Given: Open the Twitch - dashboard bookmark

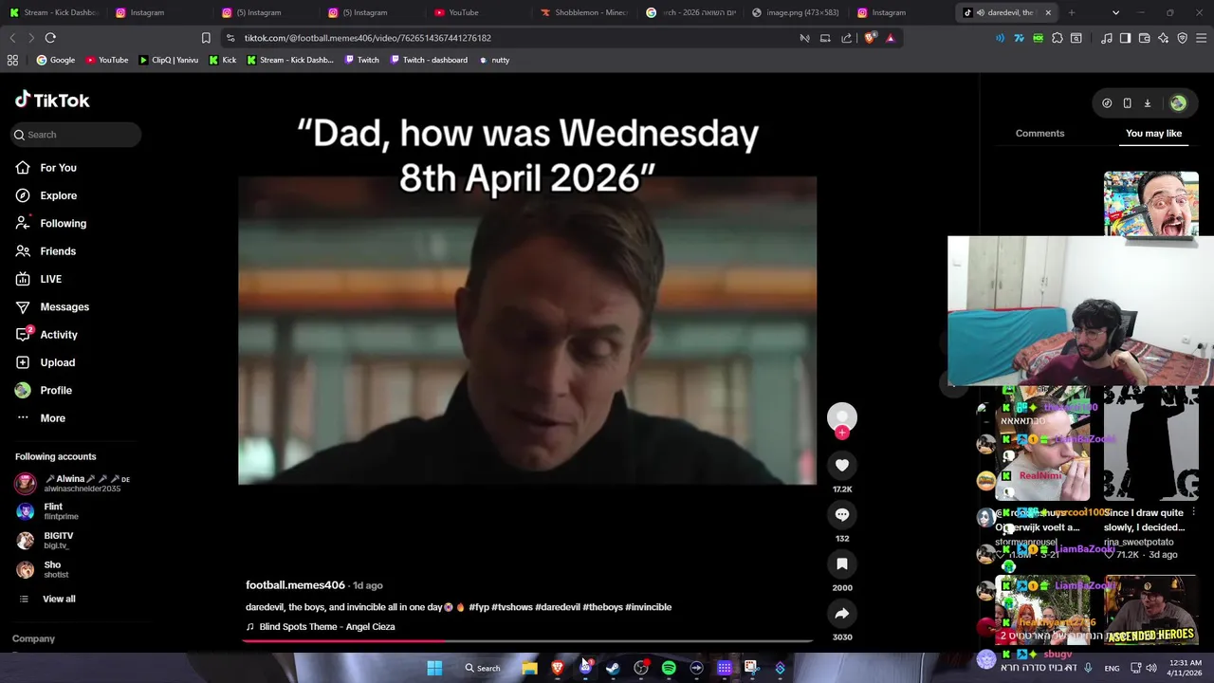Looking at the screenshot, I should coord(427,60).
